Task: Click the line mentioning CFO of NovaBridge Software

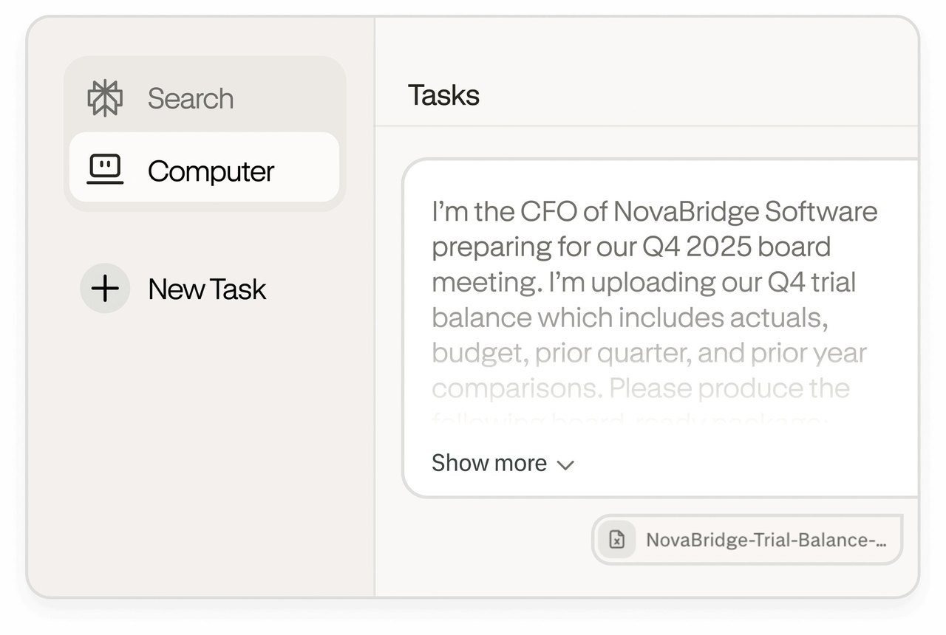Action: point(654,212)
